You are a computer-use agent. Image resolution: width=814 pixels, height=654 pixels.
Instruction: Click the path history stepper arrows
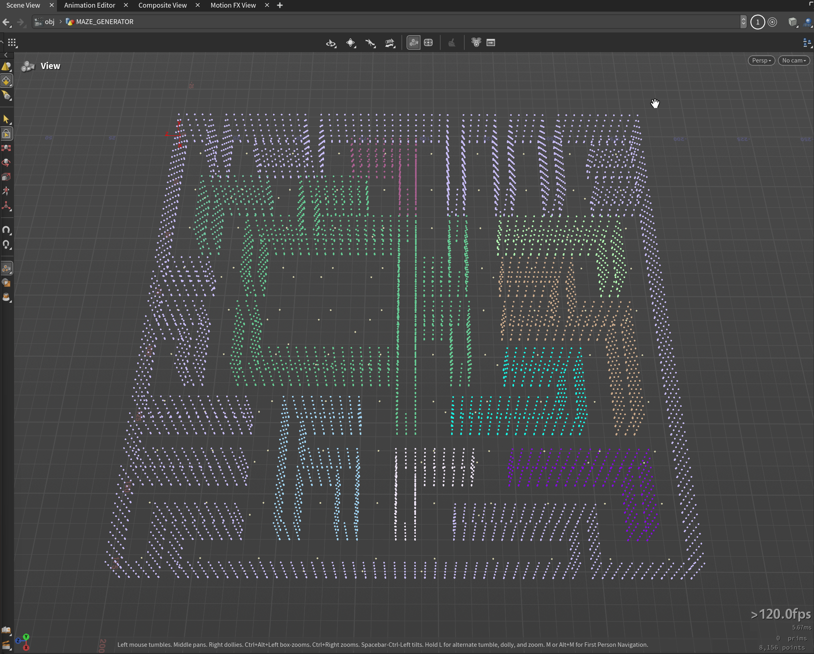point(743,22)
